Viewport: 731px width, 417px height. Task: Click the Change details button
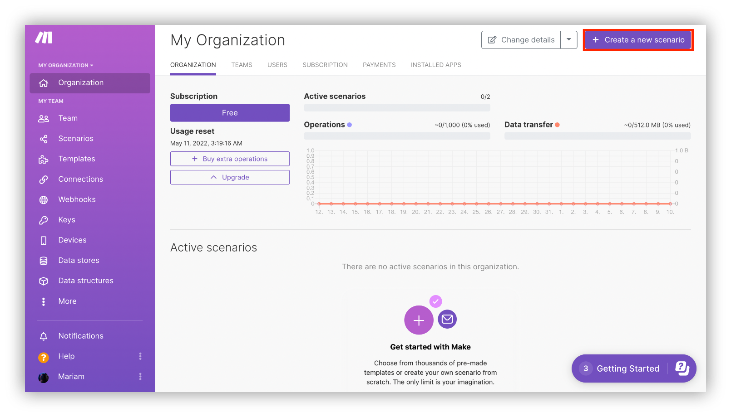click(521, 40)
